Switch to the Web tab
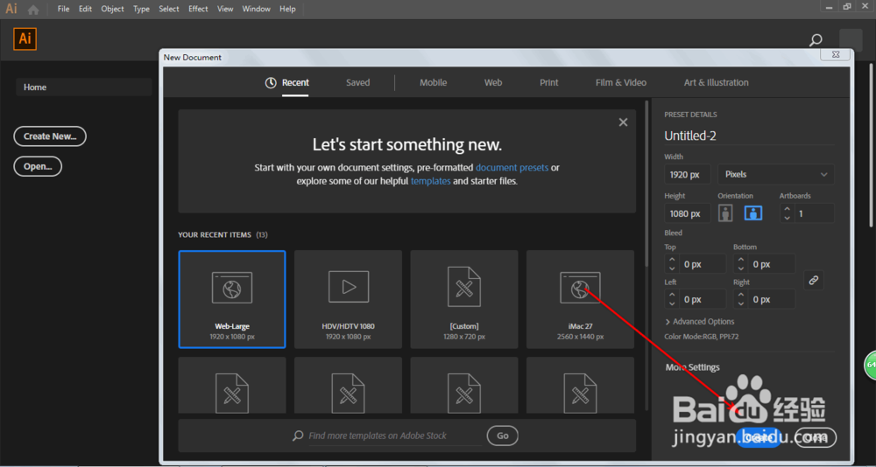Image resolution: width=876 pixels, height=467 pixels. 492,82
